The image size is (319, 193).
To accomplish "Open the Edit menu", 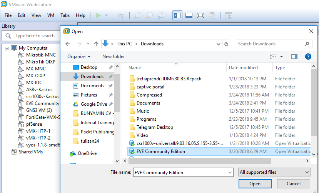I will 22,15.
